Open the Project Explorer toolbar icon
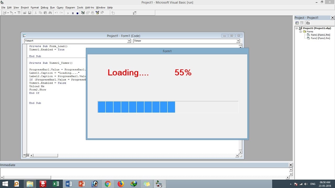The width and height of the screenshot is (335, 188). (83, 13)
